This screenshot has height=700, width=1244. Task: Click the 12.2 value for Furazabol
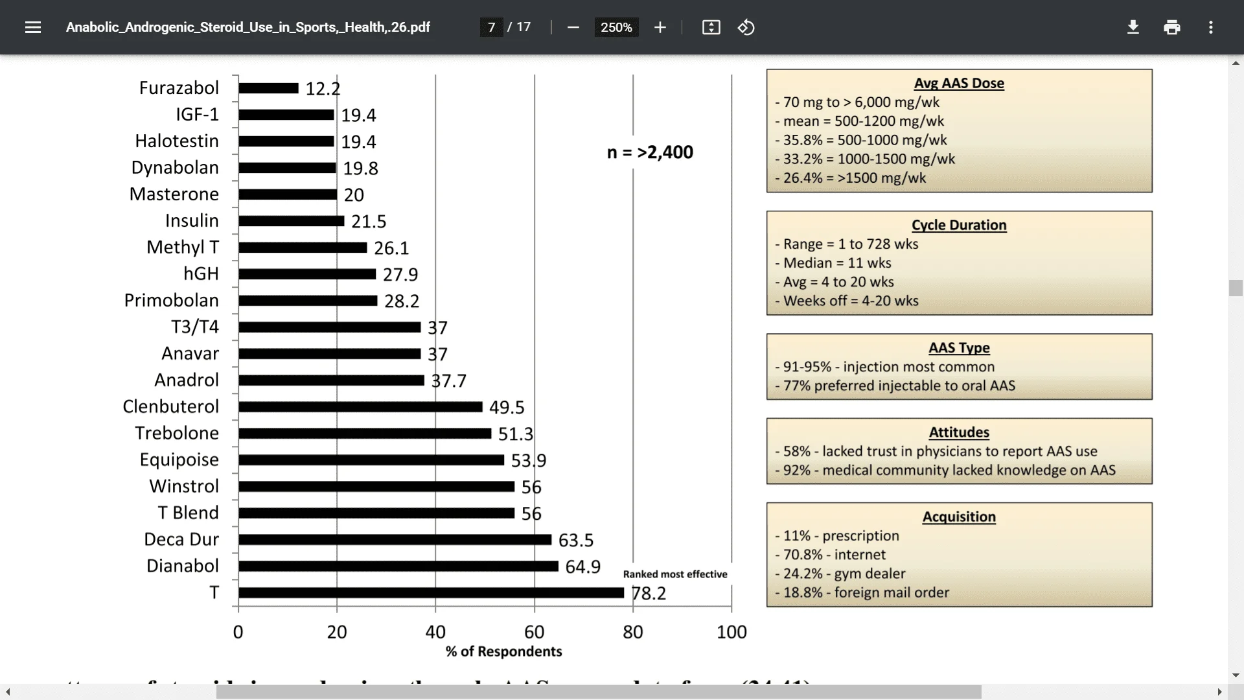click(323, 89)
